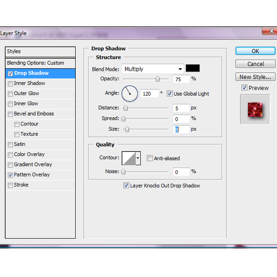The width and height of the screenshot is (277, 277).
Task: Click the Angle value field
Action: pos(150,94)
